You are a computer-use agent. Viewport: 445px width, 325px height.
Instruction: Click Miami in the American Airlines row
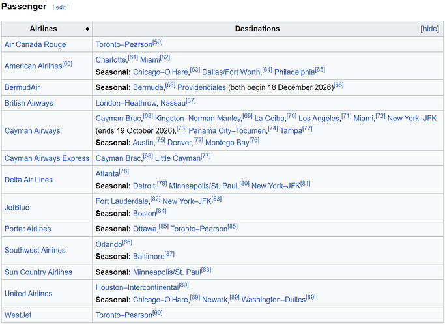pos(150,60)
